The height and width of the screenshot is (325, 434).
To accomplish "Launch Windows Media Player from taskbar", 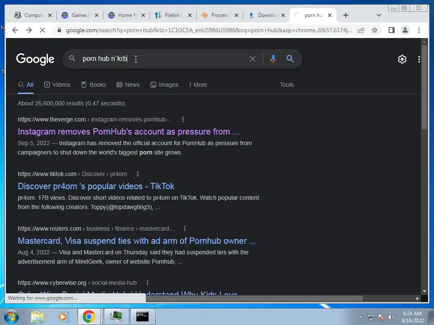I will pos(63,317).
